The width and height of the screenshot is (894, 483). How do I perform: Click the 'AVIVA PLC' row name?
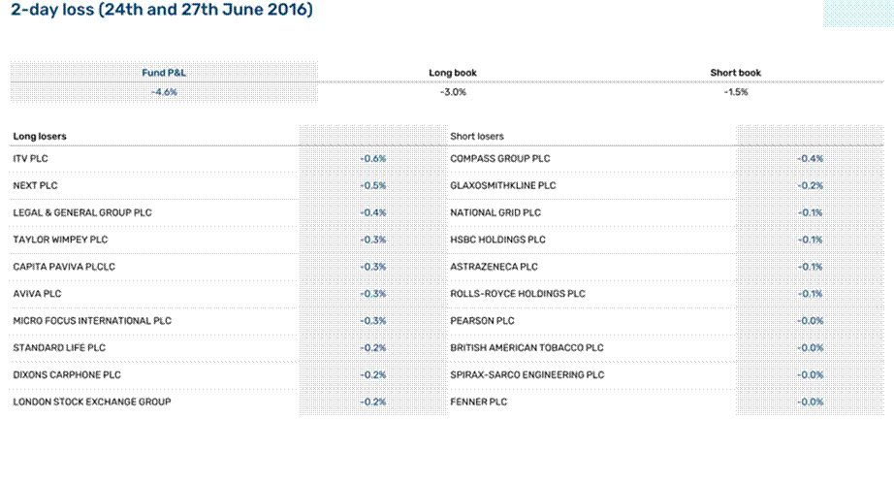click(x=37, y=294)
